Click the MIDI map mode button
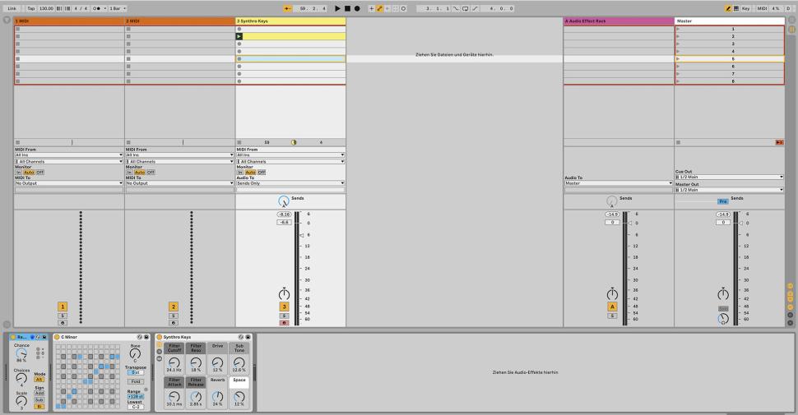This screenshot has width=798, height=415. tap(762, 9)
